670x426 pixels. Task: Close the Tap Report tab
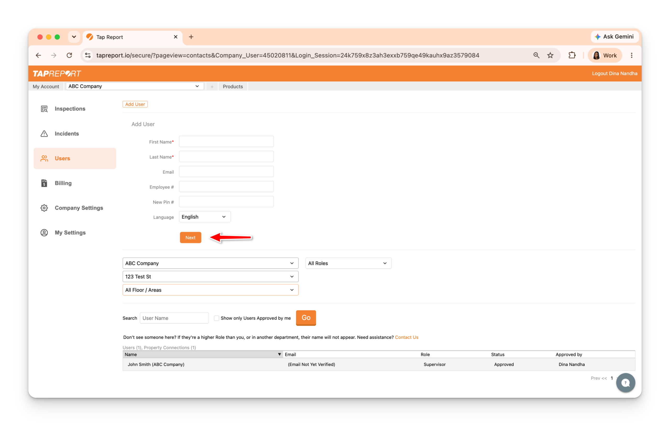pos(176,37)
